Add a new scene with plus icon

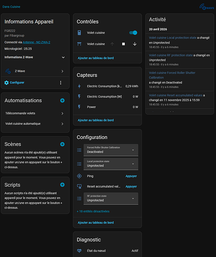62,144
